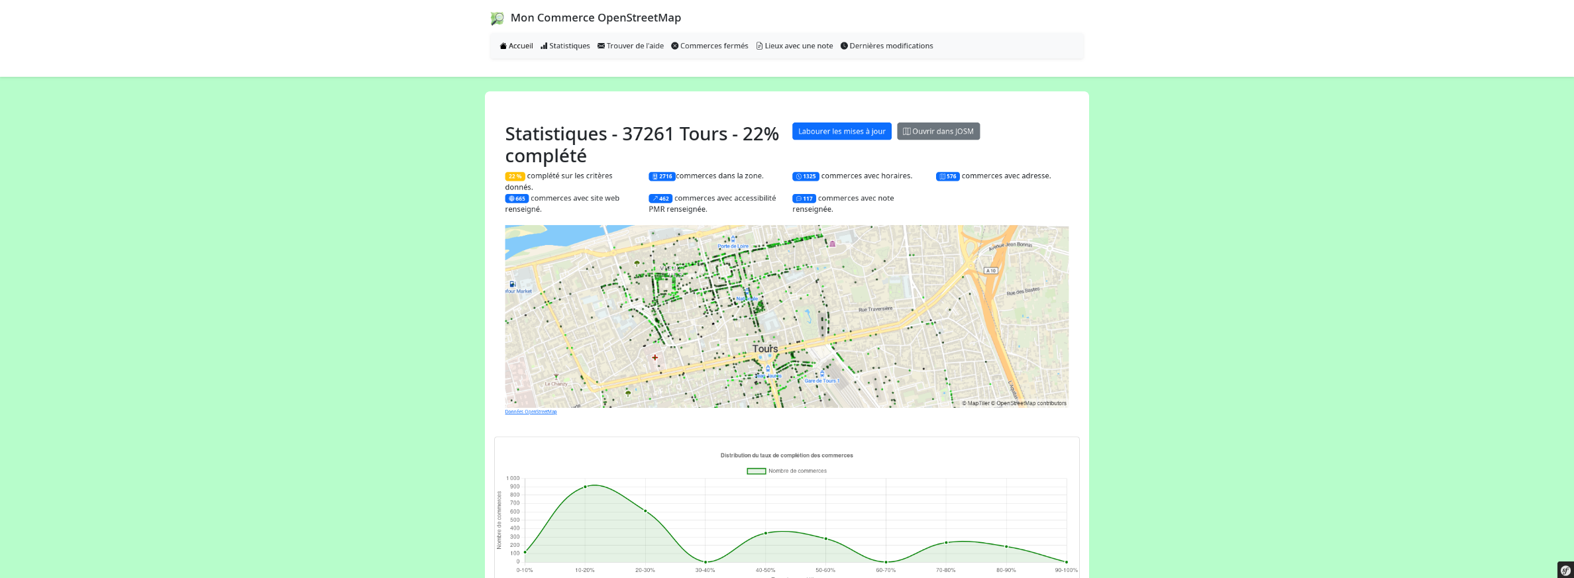Click the 2716 commerces count badge
The image size is (1574, 578).
point(661,177)
